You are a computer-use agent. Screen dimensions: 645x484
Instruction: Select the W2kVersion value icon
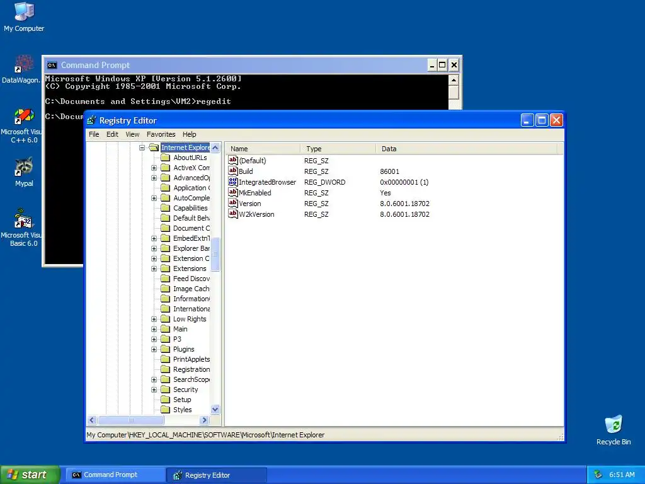pyautogui.click(x=233, y=214)
